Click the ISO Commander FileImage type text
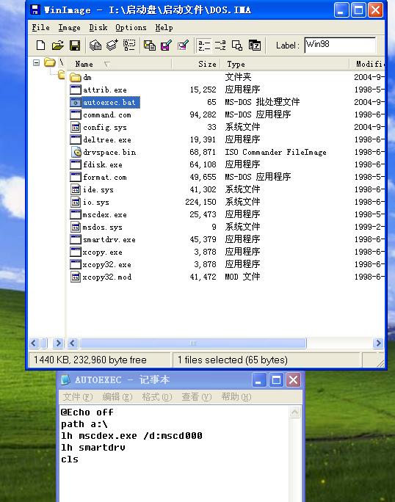This screenshot has width=395, height=502. 275,152
